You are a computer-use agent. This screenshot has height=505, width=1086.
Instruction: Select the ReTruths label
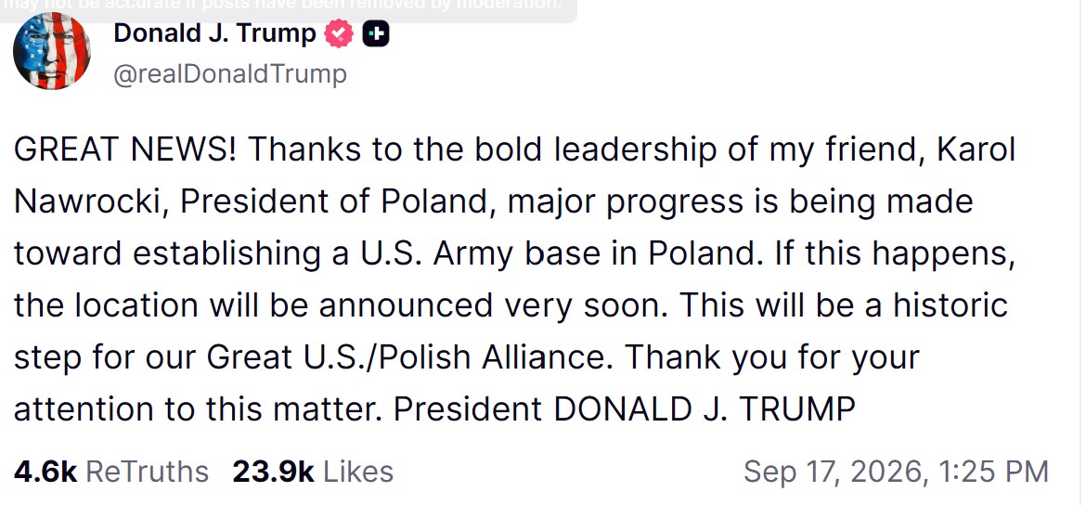(147, 472)
